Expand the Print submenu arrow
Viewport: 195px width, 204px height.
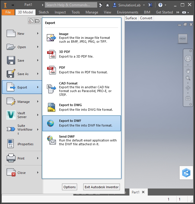(38, 158)
